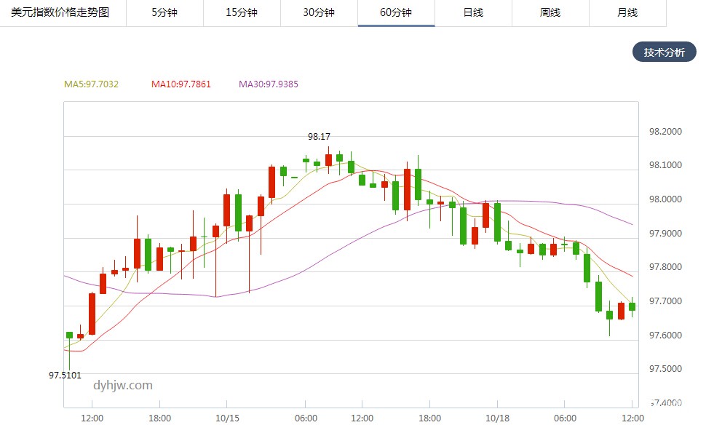Open the 周线 weekly chart tab
This screenshot has height=425, width=706.
click(x=550, y=13)
